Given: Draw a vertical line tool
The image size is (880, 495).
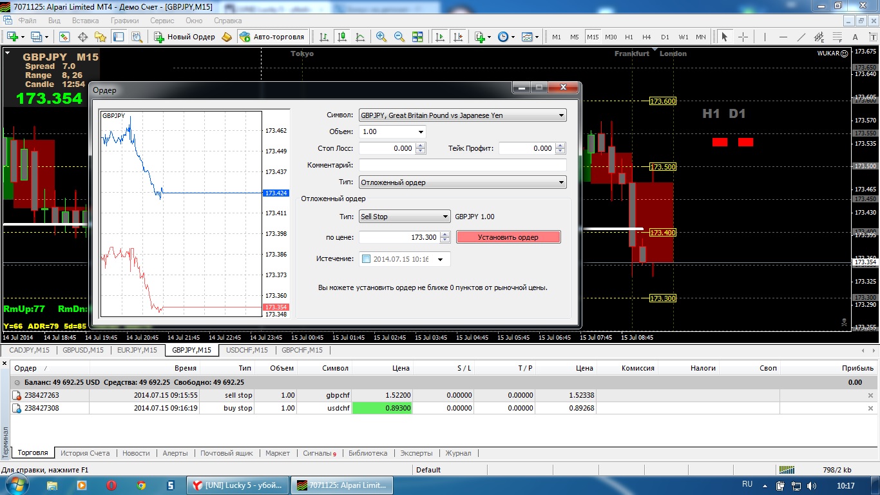Looking at the screenshot, I should point(765,37).
